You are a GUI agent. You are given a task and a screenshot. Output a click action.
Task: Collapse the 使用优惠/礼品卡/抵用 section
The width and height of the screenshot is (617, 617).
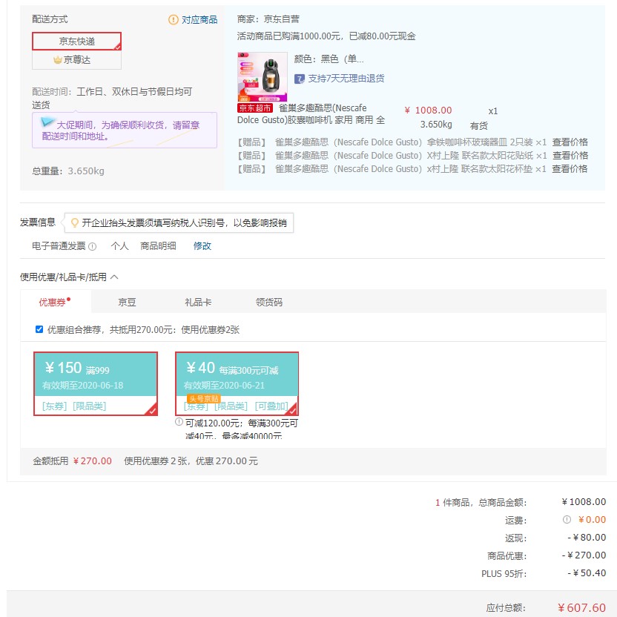(x=114, y=277)
